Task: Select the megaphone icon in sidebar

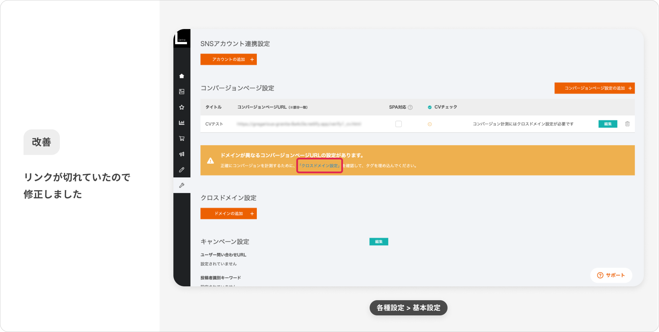Action: click(182, 154)
